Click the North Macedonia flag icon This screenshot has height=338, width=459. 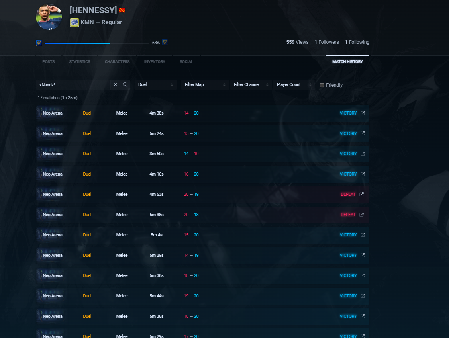(122, 10)
